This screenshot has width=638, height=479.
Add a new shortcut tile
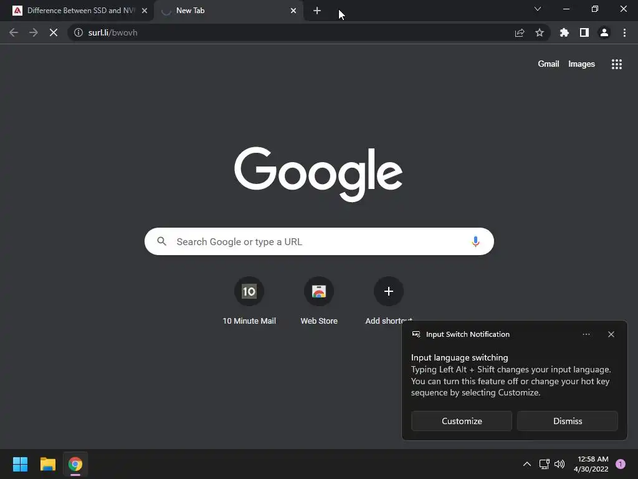[x=389, y=301]
